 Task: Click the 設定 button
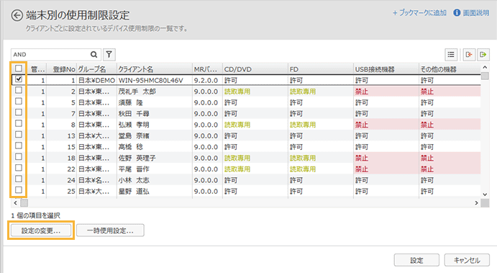click(416, 260)
